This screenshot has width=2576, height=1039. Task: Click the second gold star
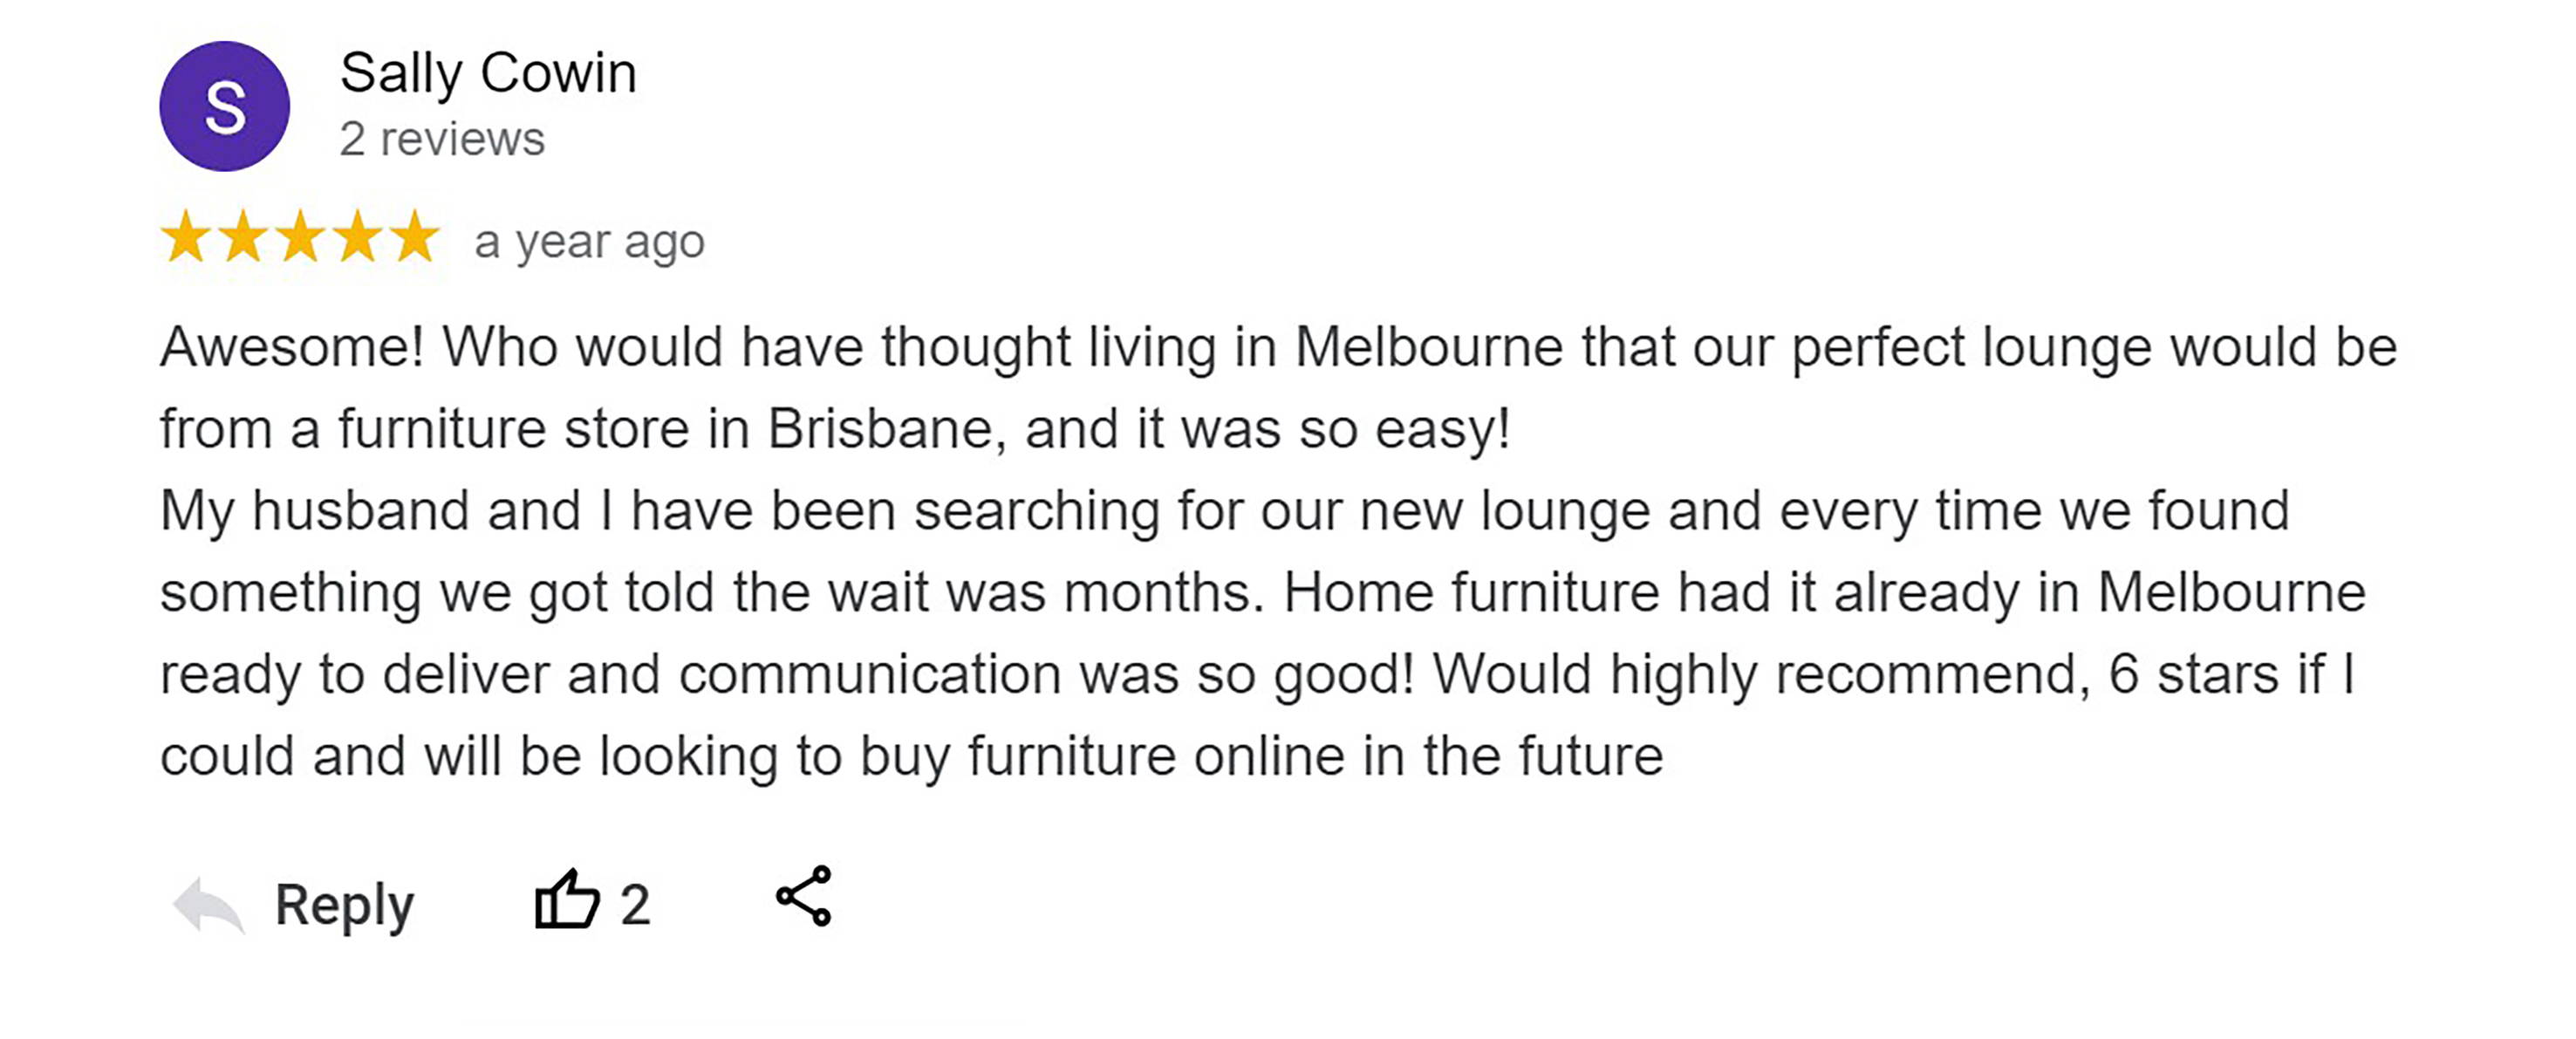(x=243, y=237)
